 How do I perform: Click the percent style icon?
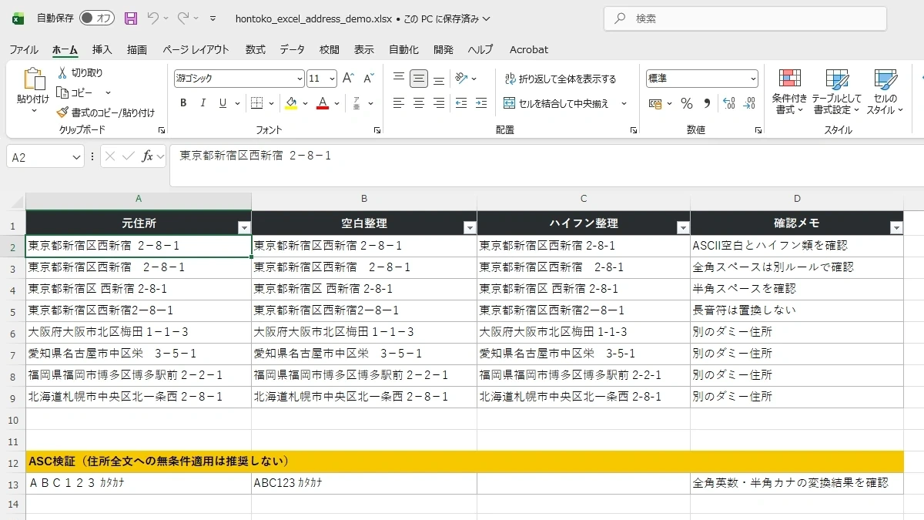tap(686, 103)
